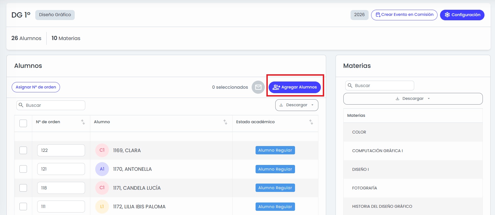Viewport: 495px width, 215px height.
Task: Click student name 1170, ANTONELLA
Action: click(132, 169)
